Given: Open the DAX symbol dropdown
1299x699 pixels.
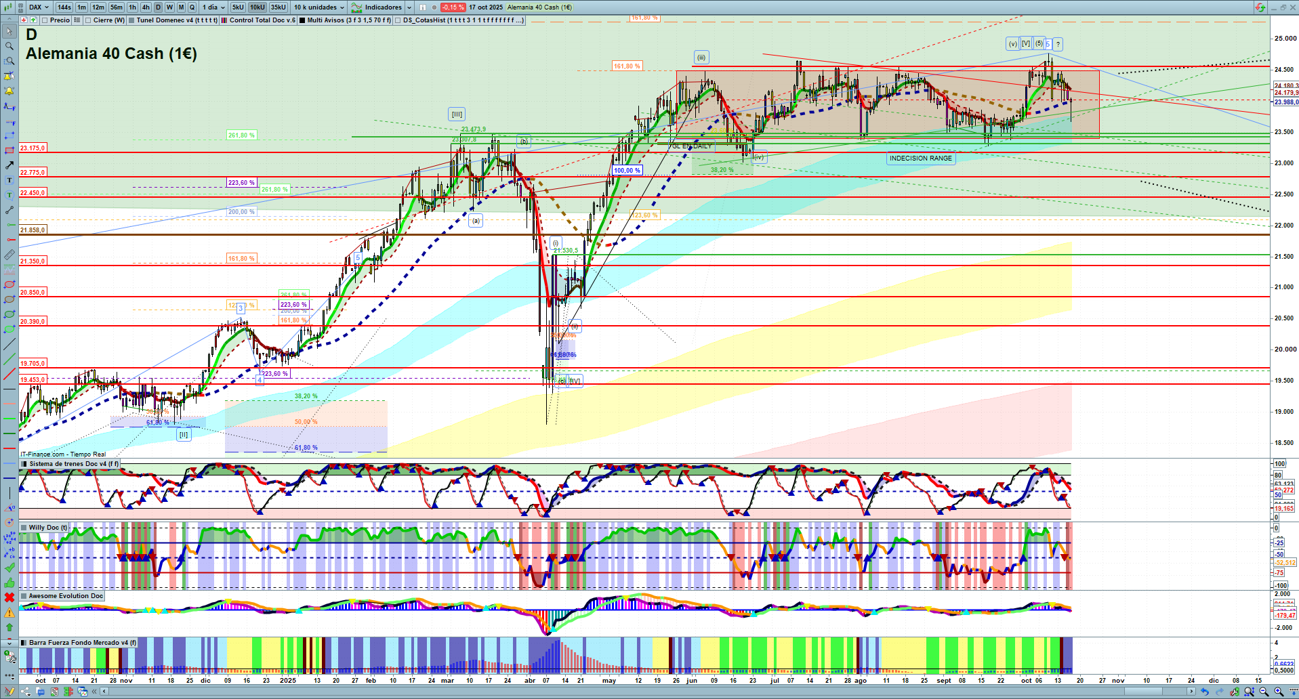Looking at the screenshot, I should click(x=39, y=7).
